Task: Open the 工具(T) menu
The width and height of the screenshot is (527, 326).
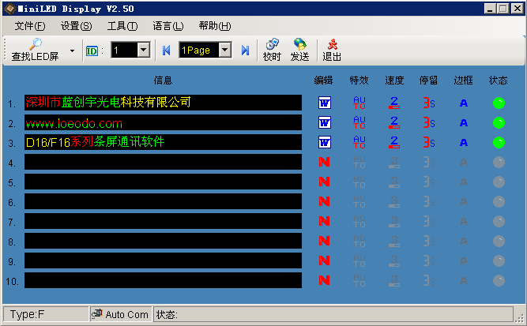Action: pyautogui.click(x=122, y=26)
